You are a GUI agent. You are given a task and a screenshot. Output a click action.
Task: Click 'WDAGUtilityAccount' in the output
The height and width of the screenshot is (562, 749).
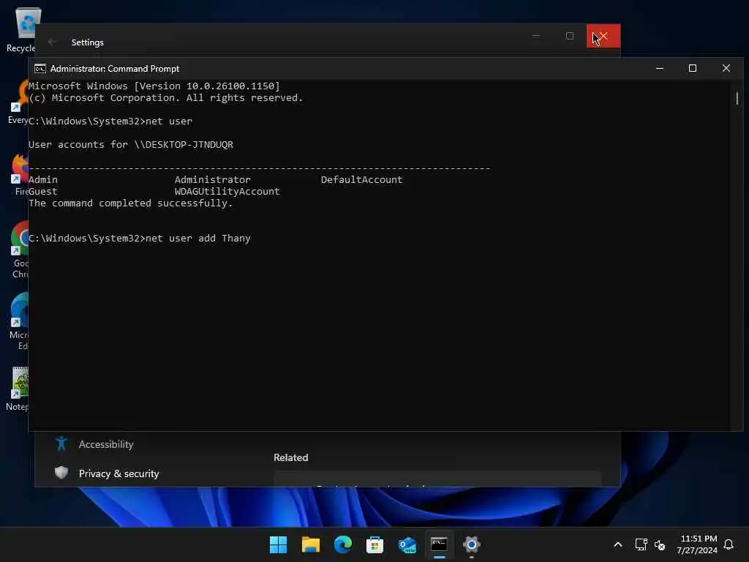[227, 191]
